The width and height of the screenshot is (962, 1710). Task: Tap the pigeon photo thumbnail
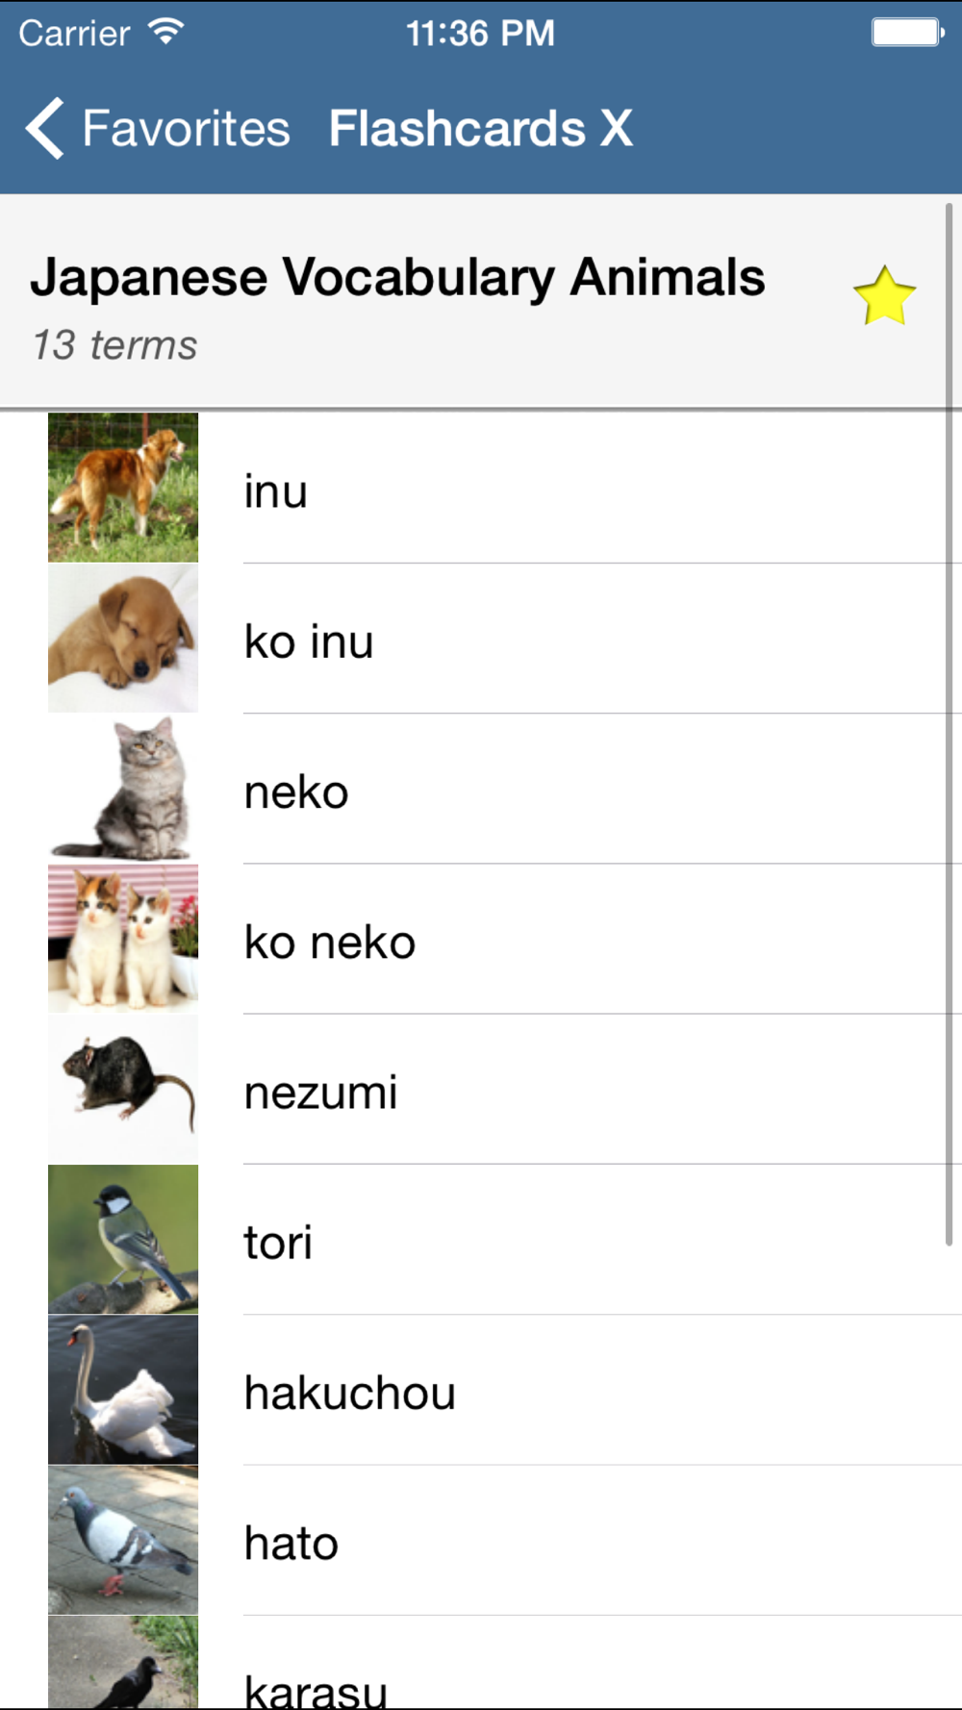pyautogui.click(x=123, y=1540)
